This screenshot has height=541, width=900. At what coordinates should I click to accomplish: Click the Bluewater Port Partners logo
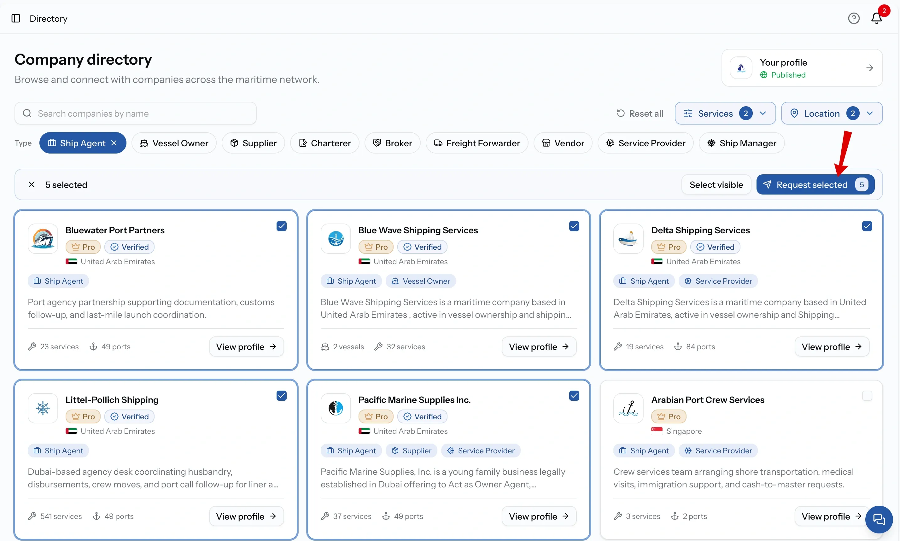(x=43, y=239)
